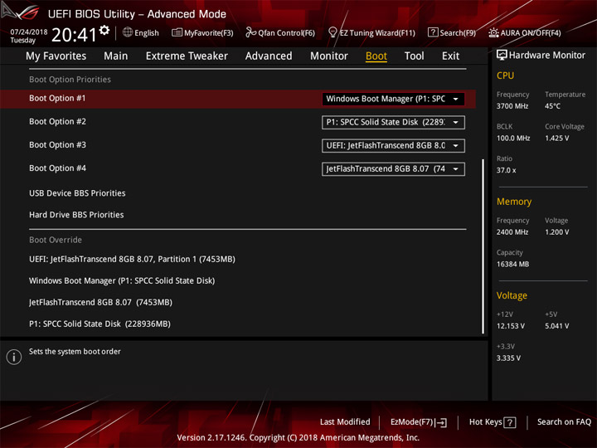Viewport: 597px width, 448px height.
Task: Boot override Windows Boot Manager entry
Action: coord(122,280)
